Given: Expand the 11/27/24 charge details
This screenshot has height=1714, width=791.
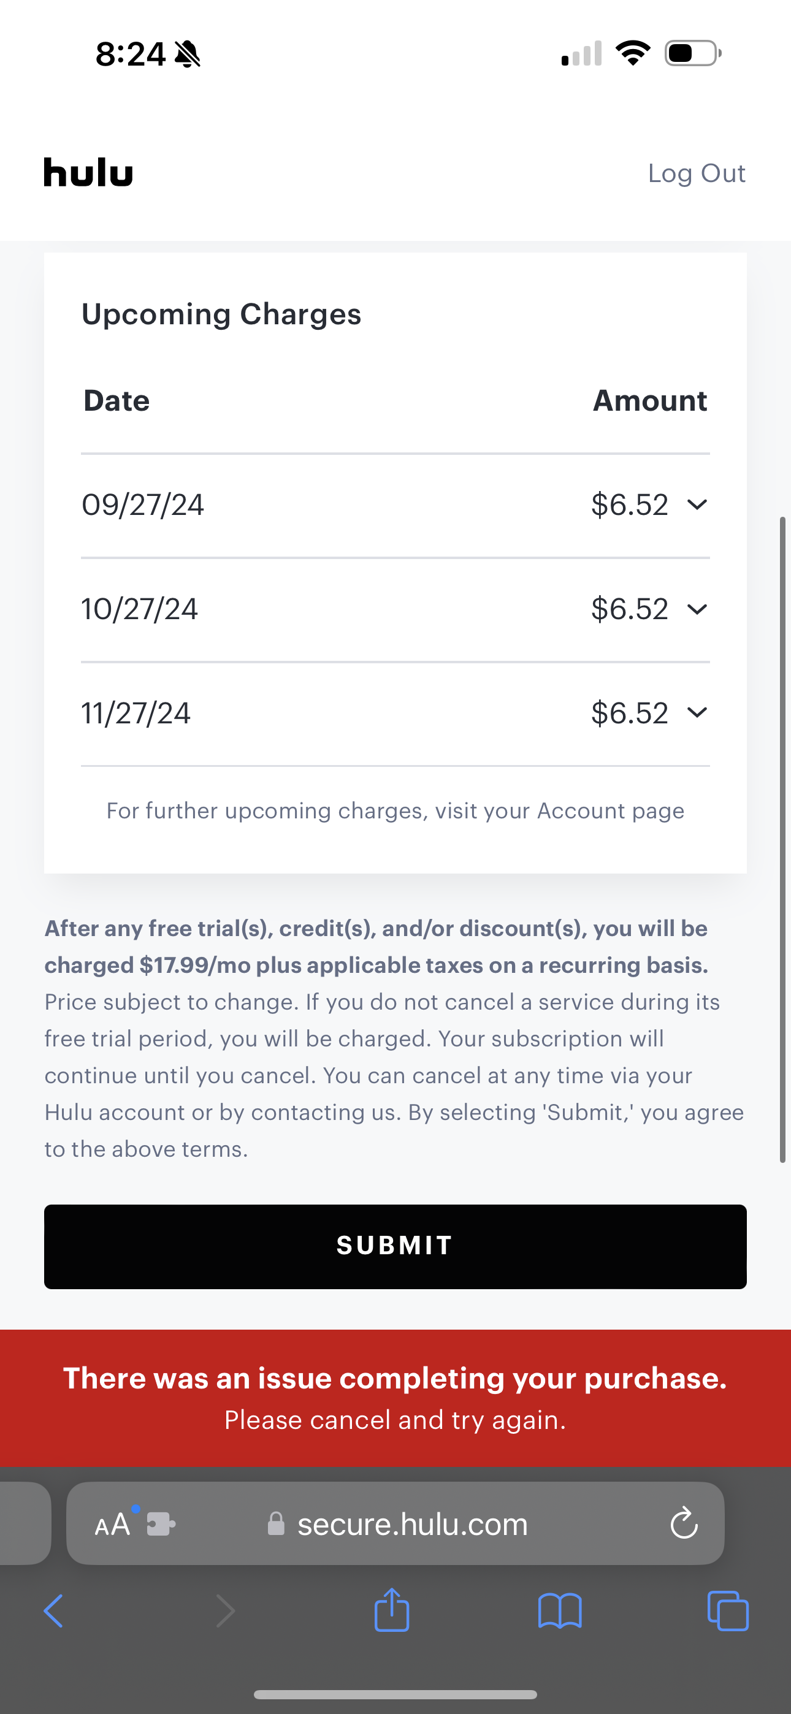Looking at the screenshot, I should [x=697, y=712].
